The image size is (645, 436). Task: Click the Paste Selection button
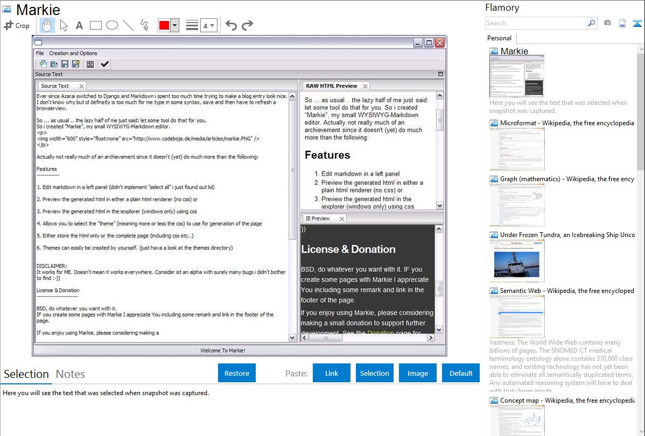pos(374,373)
